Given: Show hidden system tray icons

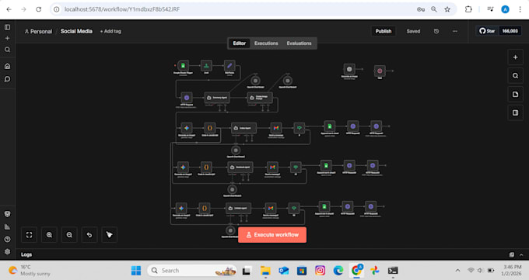Looking at the screenshot, I should point(457,270).
